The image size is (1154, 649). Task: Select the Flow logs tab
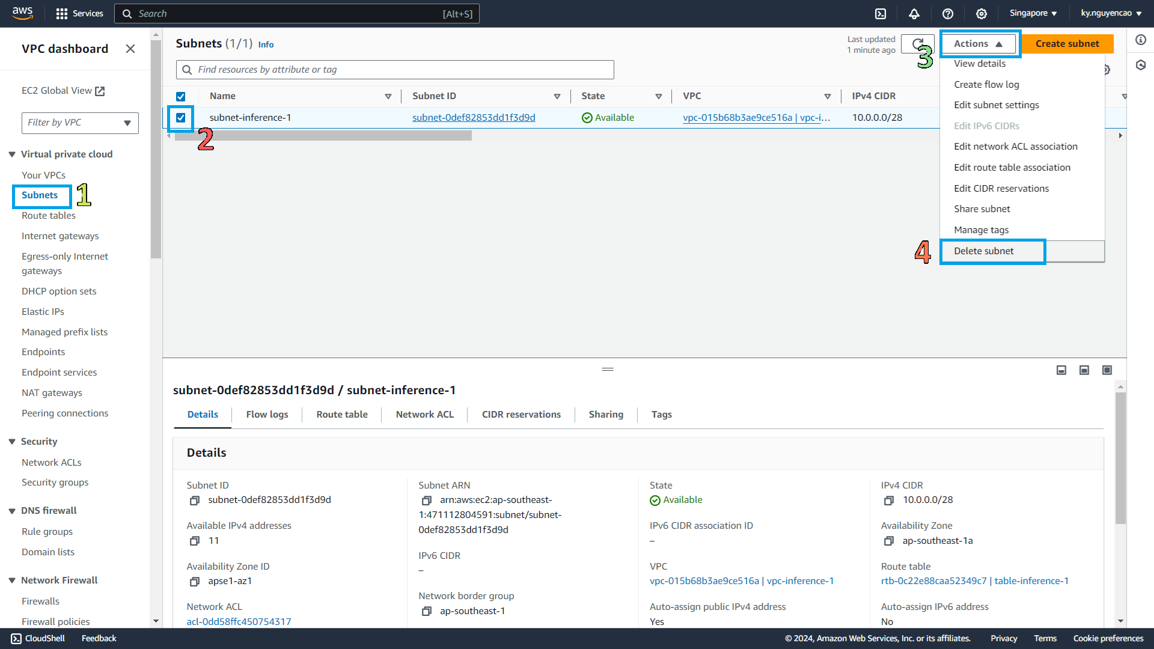pyautogui.click(x=267, y=413)
